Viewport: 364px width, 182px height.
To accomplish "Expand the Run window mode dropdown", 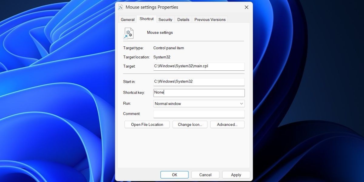I will pos(199,103).
